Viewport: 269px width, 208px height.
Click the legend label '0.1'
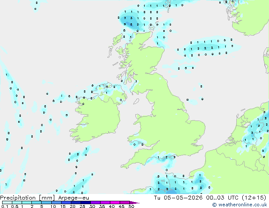(x=5, y=206)
